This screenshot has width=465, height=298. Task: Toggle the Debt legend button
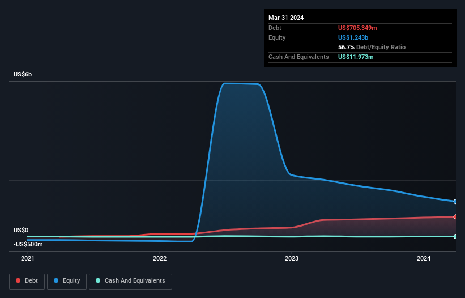(27, 281)
